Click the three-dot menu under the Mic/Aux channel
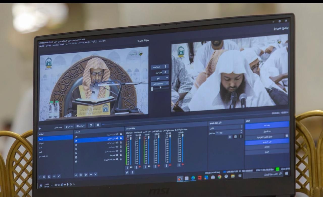Viewport: 323px width, 197px height. coord(127,167)
